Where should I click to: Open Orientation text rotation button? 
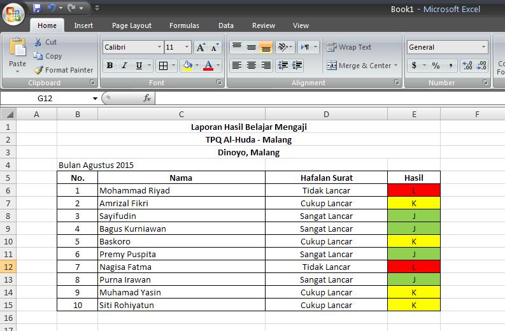click(285, 47)
